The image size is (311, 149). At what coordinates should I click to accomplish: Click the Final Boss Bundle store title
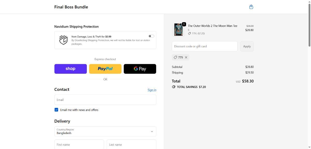[71, 7]
